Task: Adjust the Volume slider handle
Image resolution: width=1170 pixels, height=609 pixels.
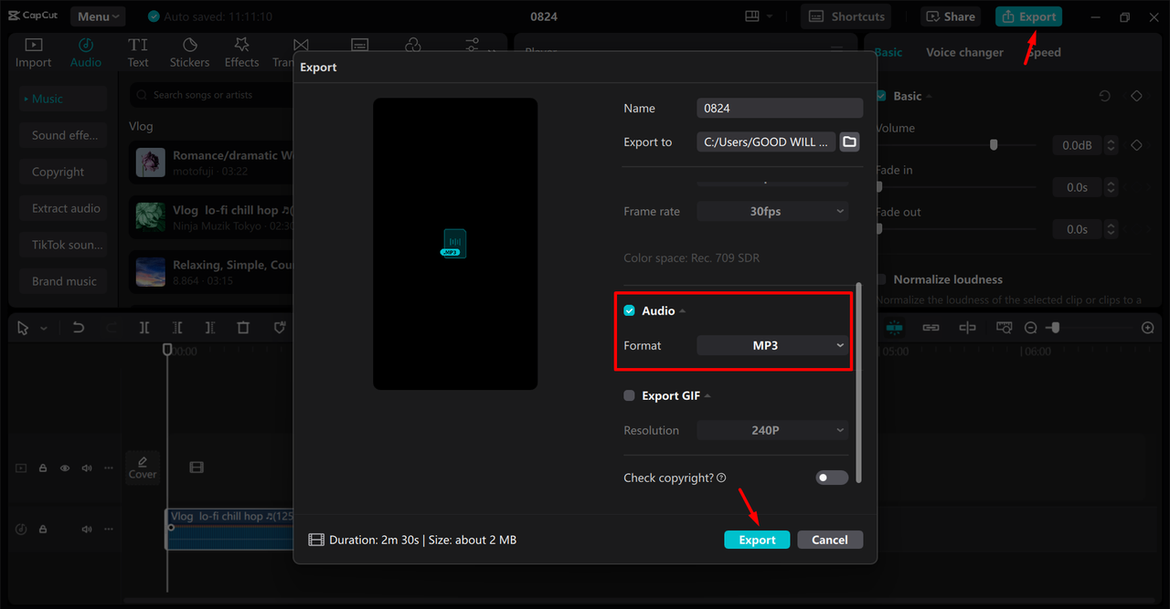Action: 994,145
